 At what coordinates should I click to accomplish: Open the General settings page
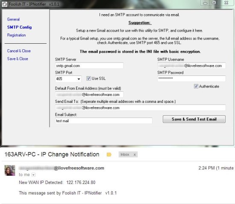(13, 19)
